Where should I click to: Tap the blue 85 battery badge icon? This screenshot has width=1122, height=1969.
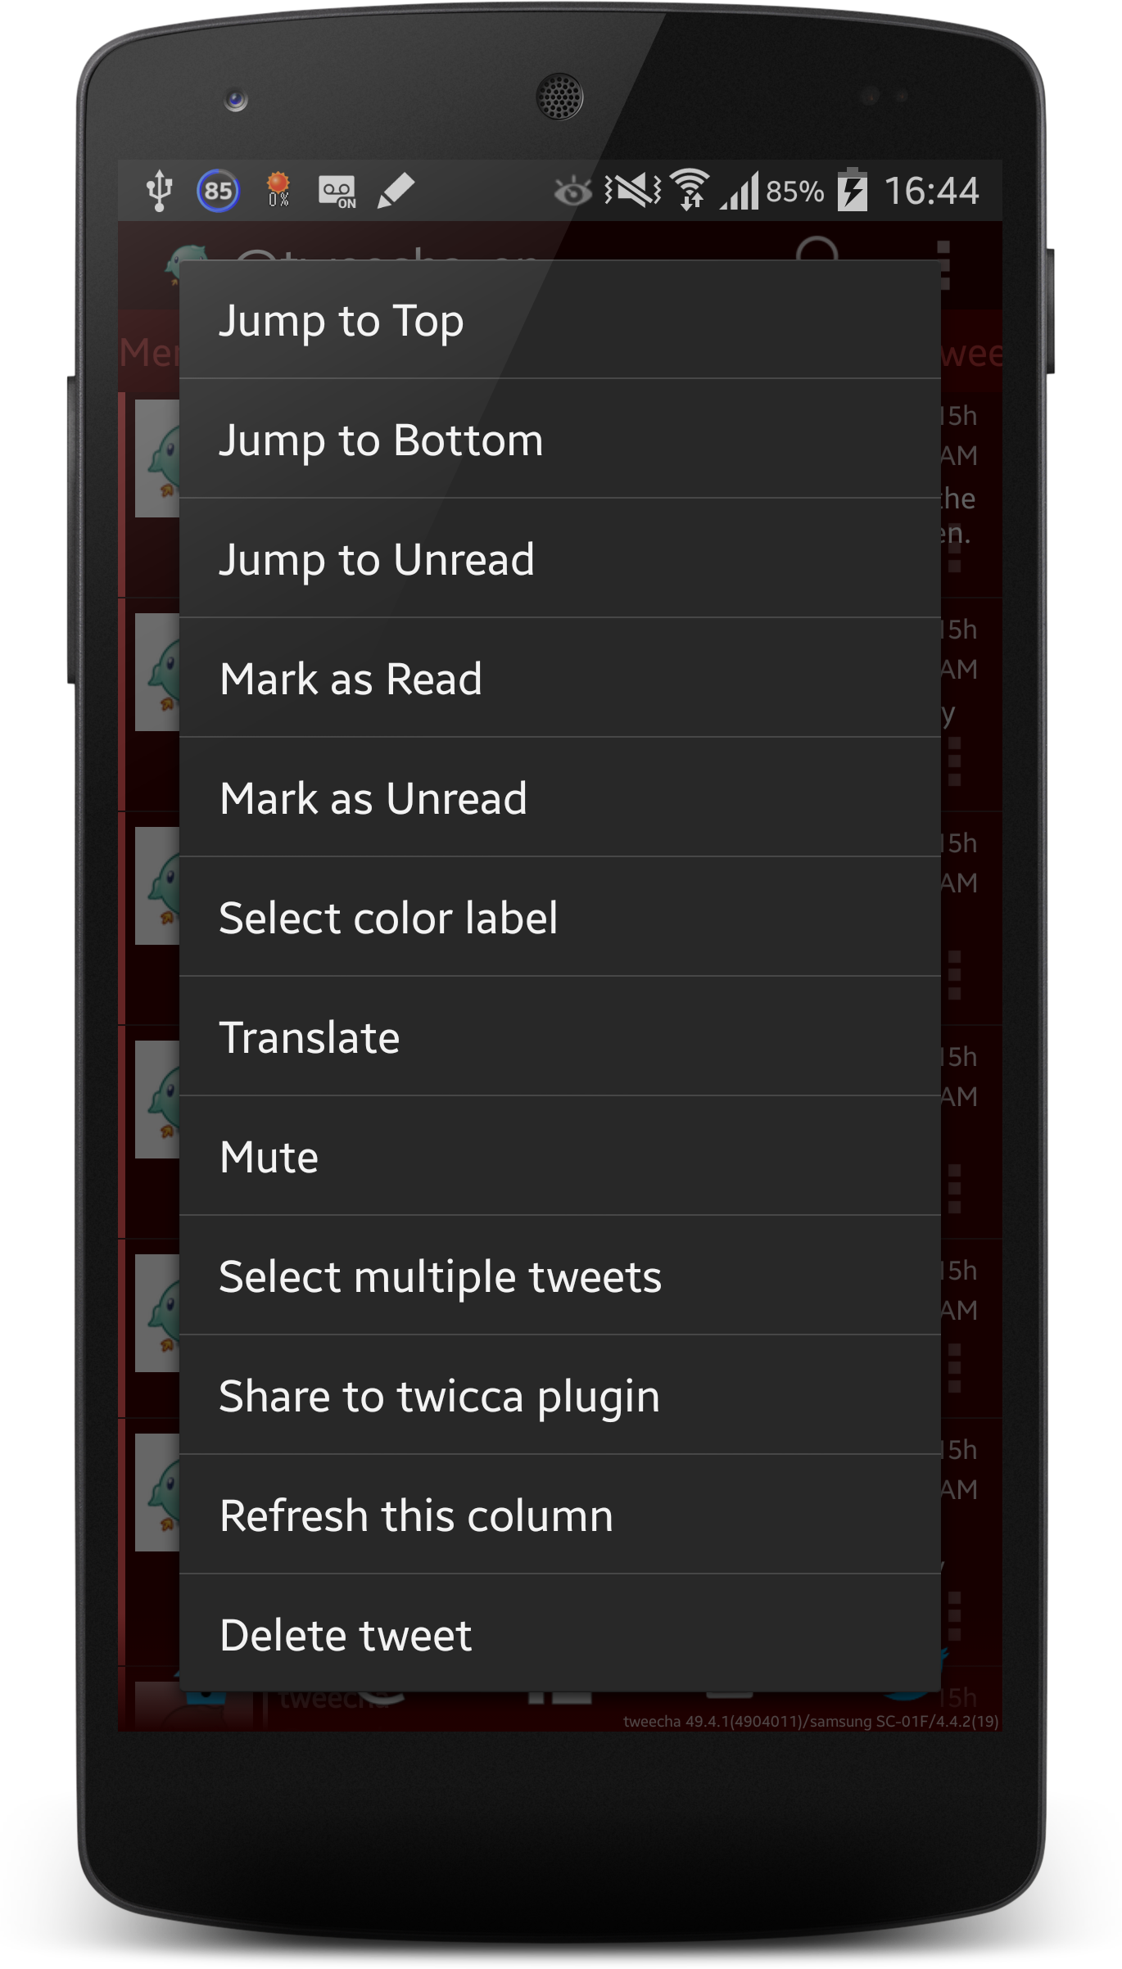218,191
